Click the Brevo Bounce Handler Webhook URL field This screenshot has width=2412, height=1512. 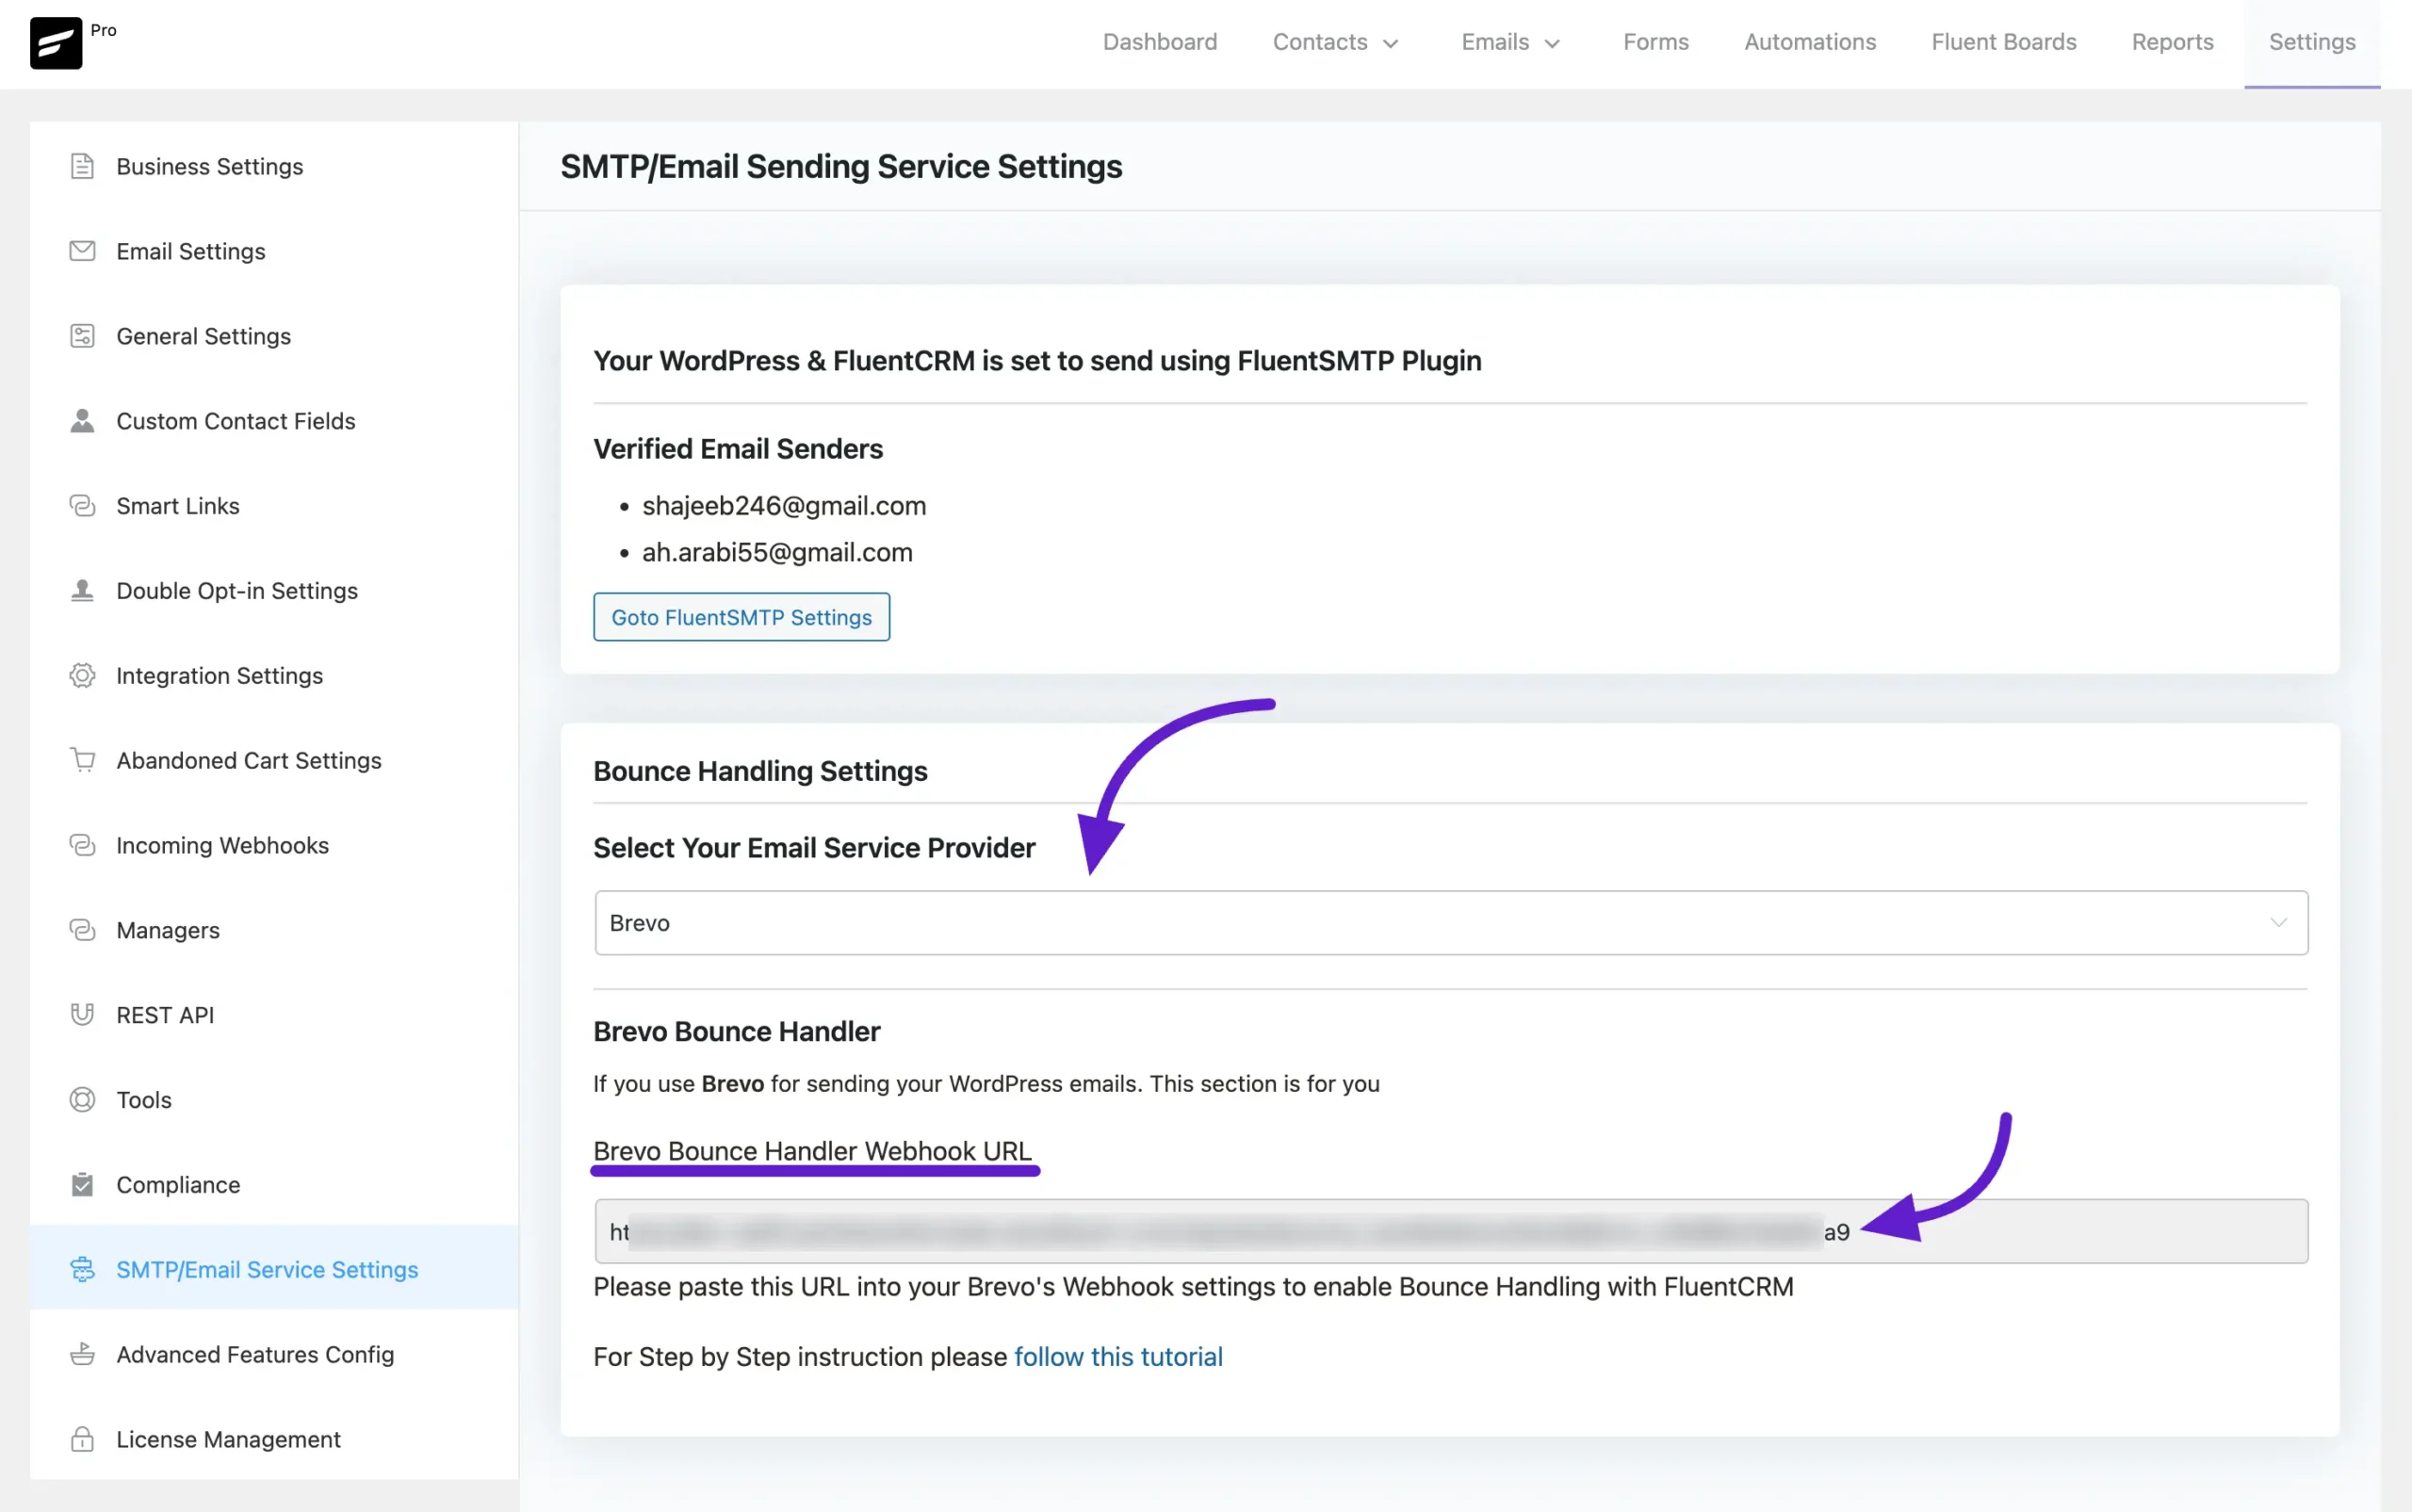pyautogui.click(x=1451, y=1231)
